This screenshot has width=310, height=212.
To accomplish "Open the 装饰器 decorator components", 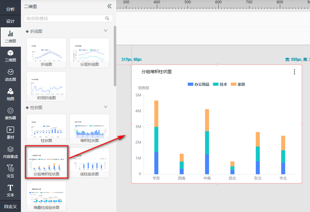I will click(10, 114).
